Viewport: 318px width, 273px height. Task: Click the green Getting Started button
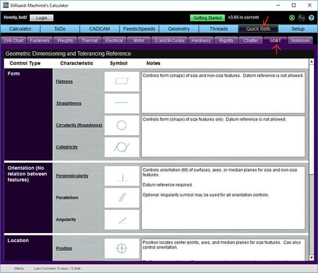pyautogui.click(x=207, y=18)
